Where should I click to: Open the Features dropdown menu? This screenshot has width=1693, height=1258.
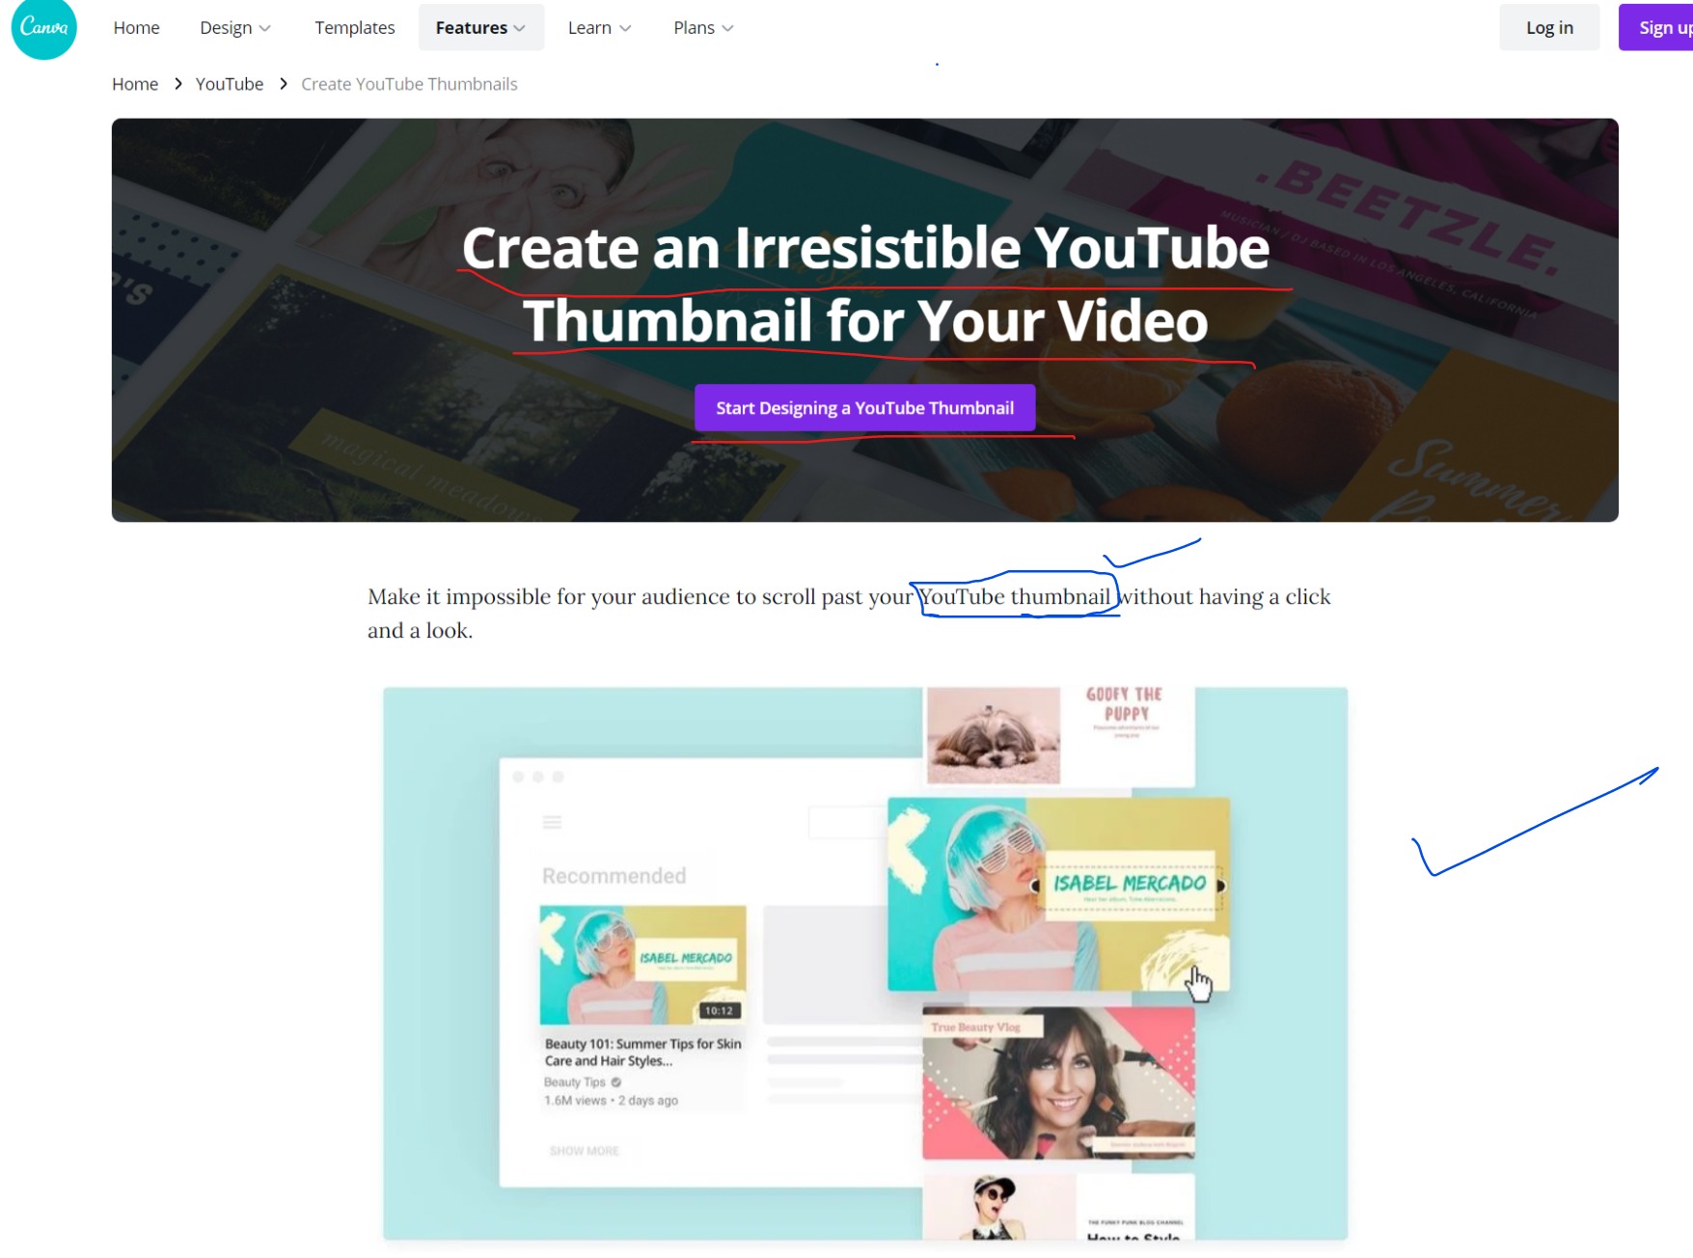(x=480, y=28)
